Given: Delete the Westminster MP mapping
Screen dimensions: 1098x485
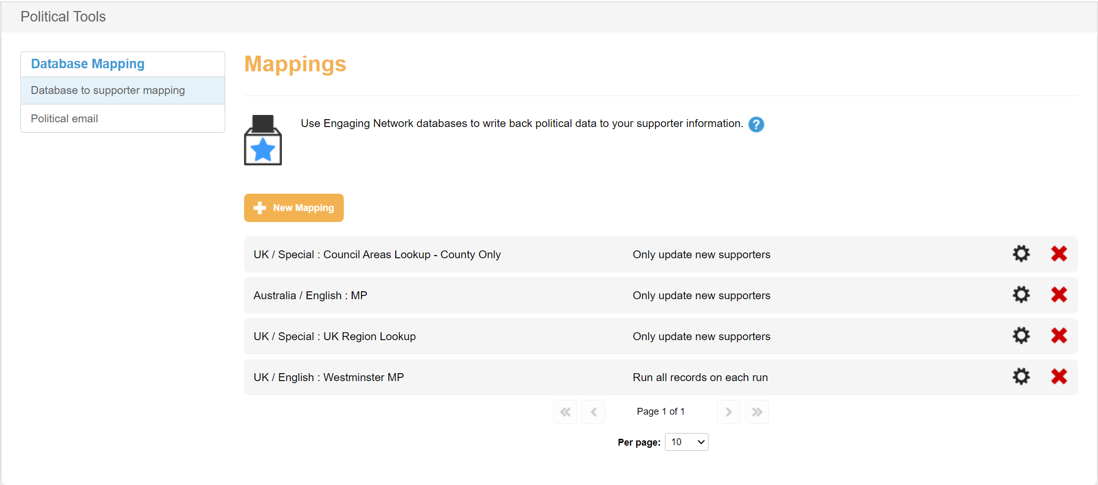Looking at the screenshot, I should (x=1059, y=377).
